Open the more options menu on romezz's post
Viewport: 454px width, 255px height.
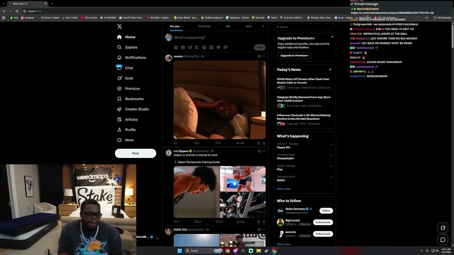[x=264, y=56]
